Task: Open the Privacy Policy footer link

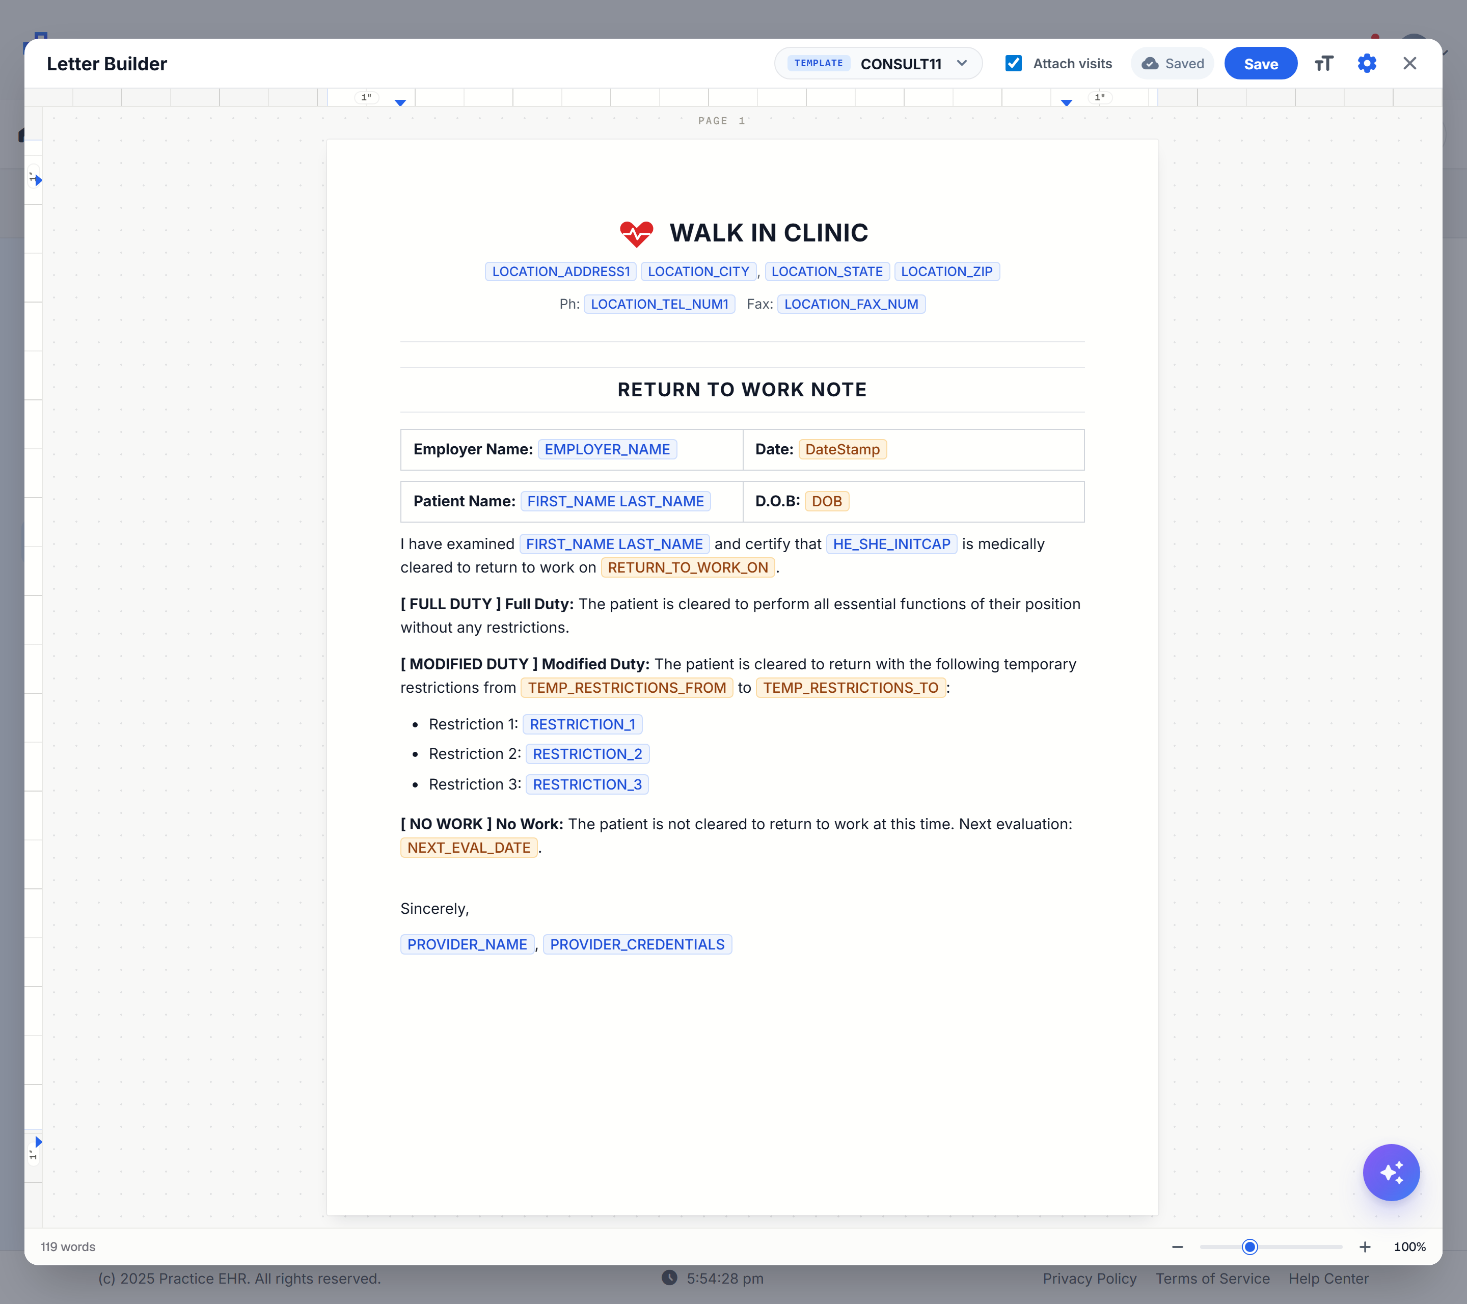Action: point(1090,1278)
